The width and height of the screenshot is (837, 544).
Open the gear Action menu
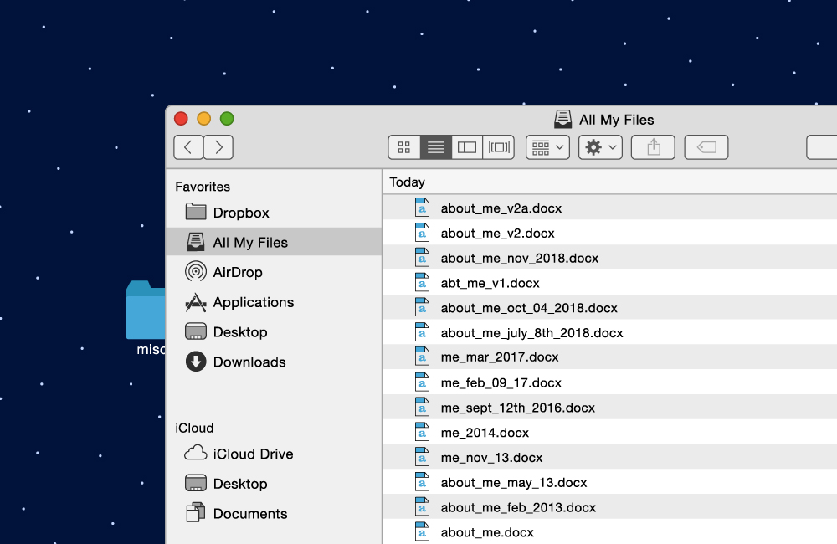click(600, 147)
